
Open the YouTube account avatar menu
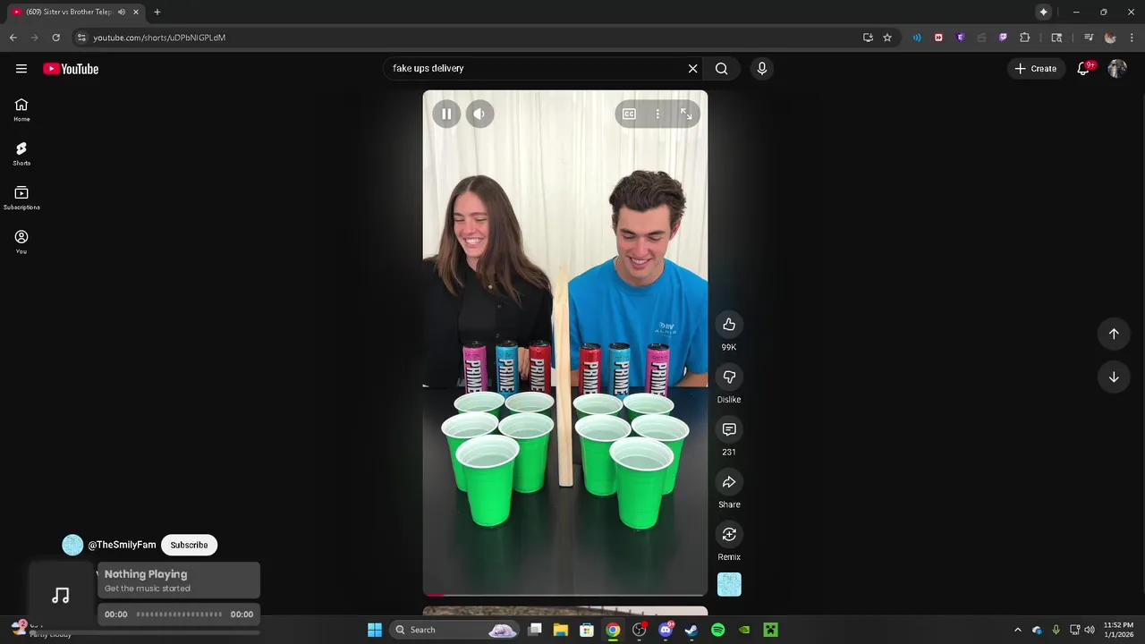[x=1116, y=68]
